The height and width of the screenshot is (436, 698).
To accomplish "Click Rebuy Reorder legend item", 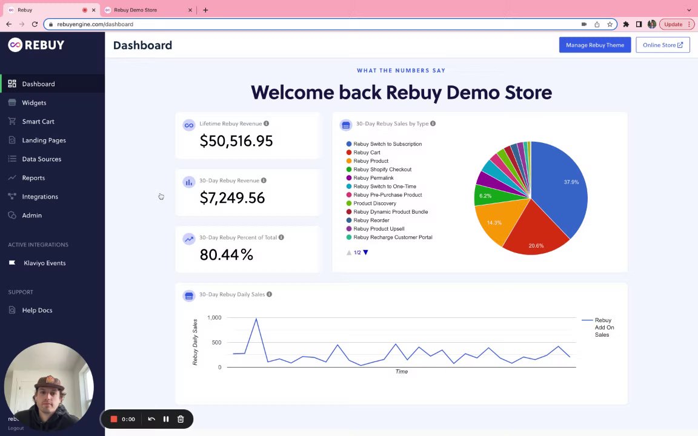I will (368, 220).
